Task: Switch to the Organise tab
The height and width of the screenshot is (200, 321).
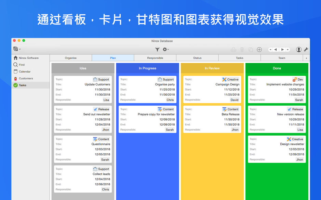Action: tap(71, 58)
